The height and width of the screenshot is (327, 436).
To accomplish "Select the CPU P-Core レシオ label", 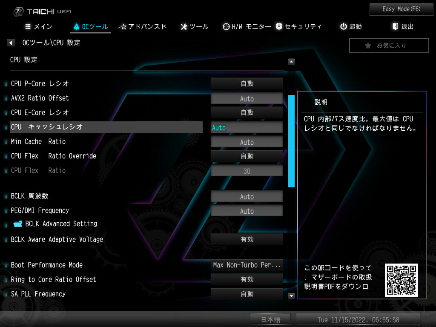I will (40, 83).
